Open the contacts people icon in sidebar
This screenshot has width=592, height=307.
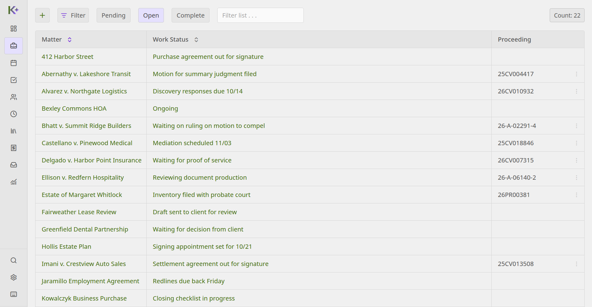(14, 97)
